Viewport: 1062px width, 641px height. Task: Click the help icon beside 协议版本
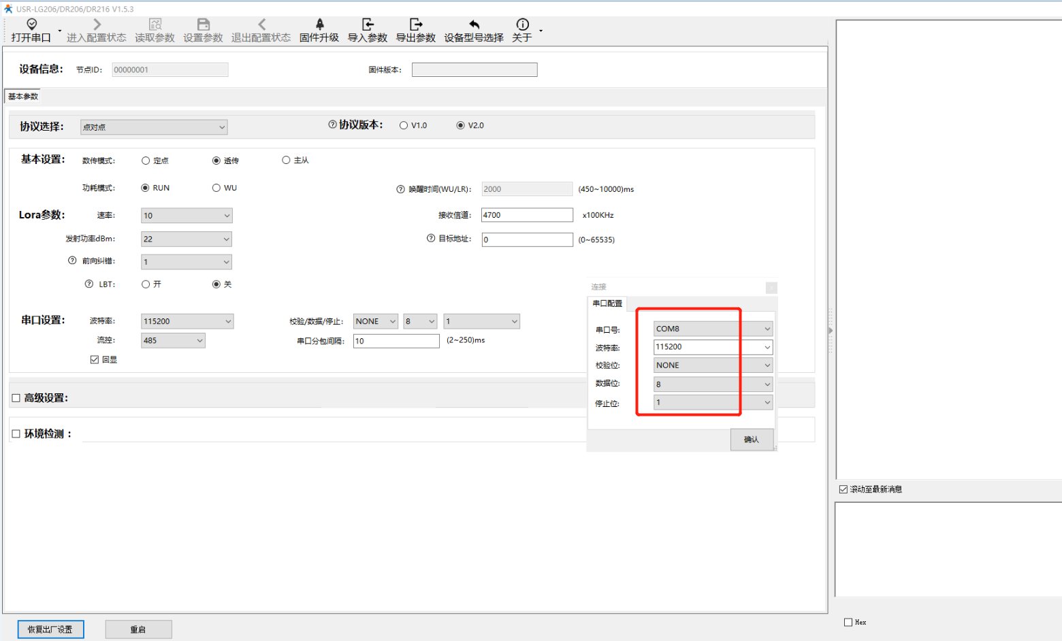(x=332, y=125)
